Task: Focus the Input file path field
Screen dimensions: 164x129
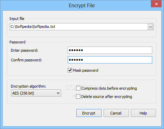Action: (79, 27)
